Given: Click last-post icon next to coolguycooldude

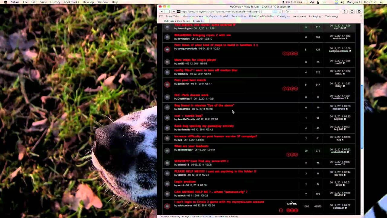Looking at the screenshot, I should [x=350, y=51].
